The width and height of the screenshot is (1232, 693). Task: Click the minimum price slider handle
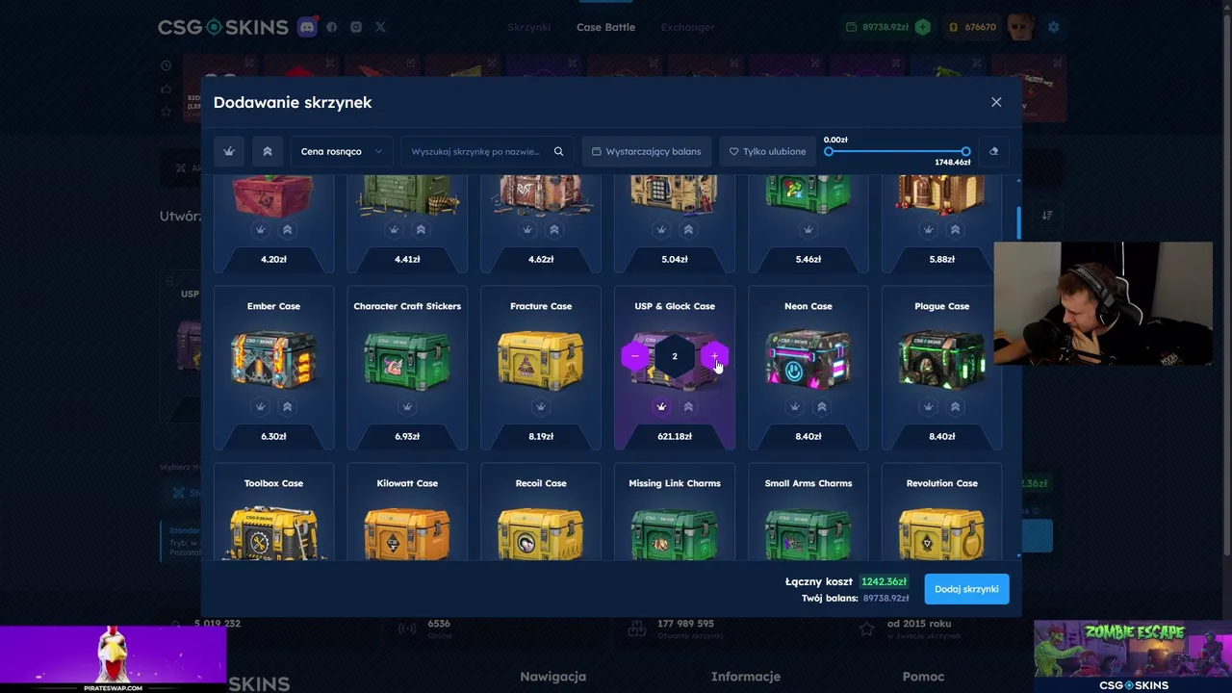829,151
